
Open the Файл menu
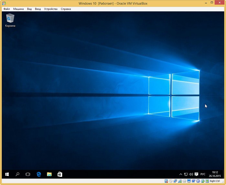7,9
